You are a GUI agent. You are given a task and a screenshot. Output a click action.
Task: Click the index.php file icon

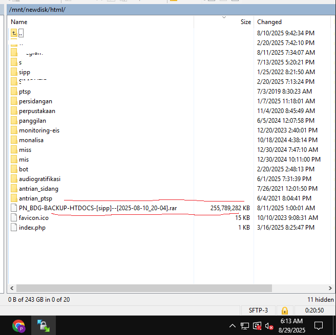(14, 228)
